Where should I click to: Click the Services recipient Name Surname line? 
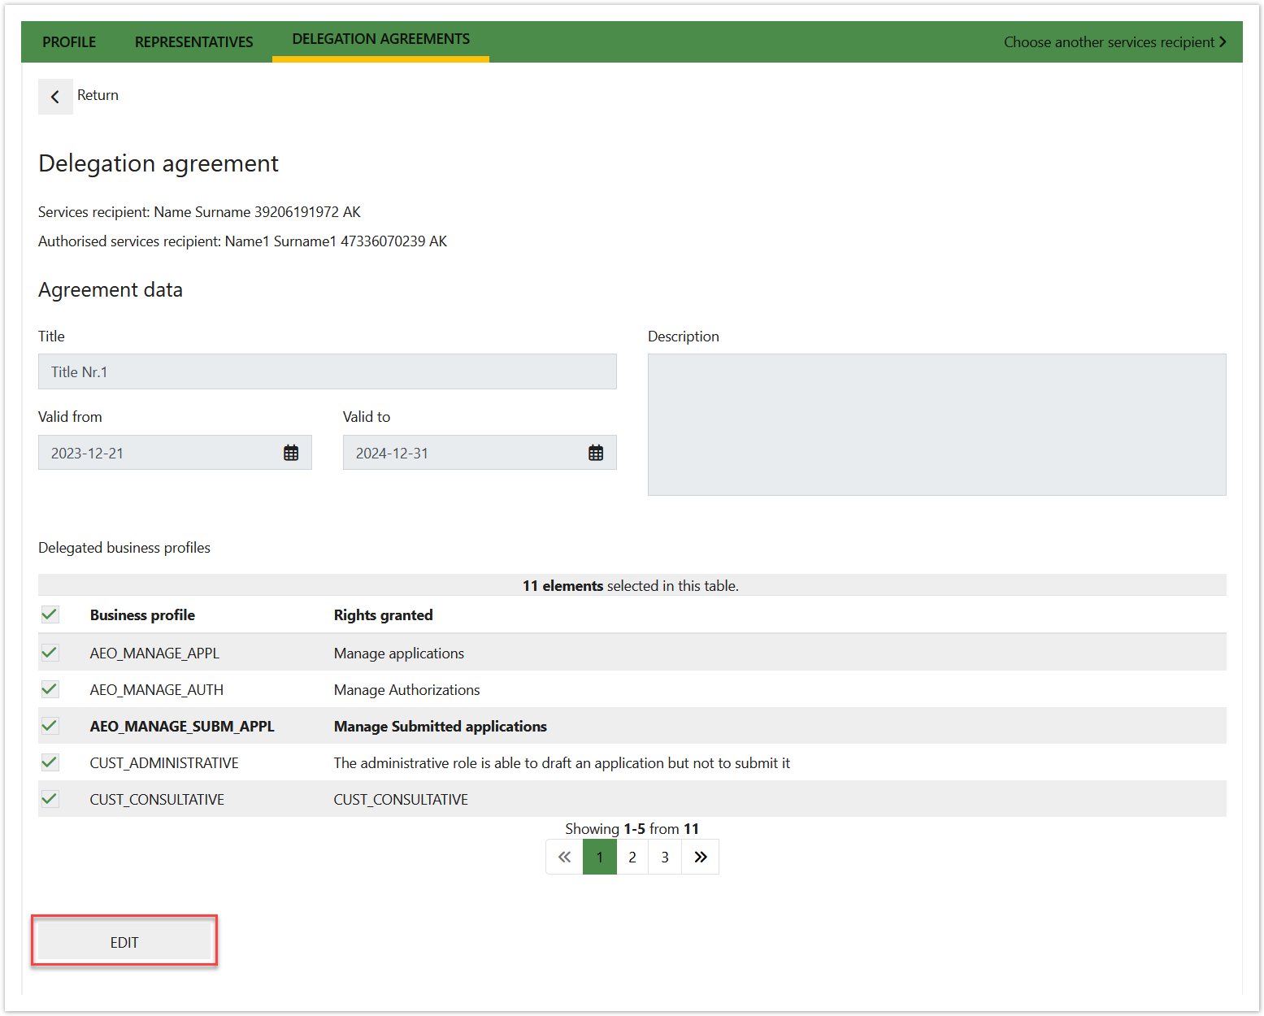[x=199, y=212]
